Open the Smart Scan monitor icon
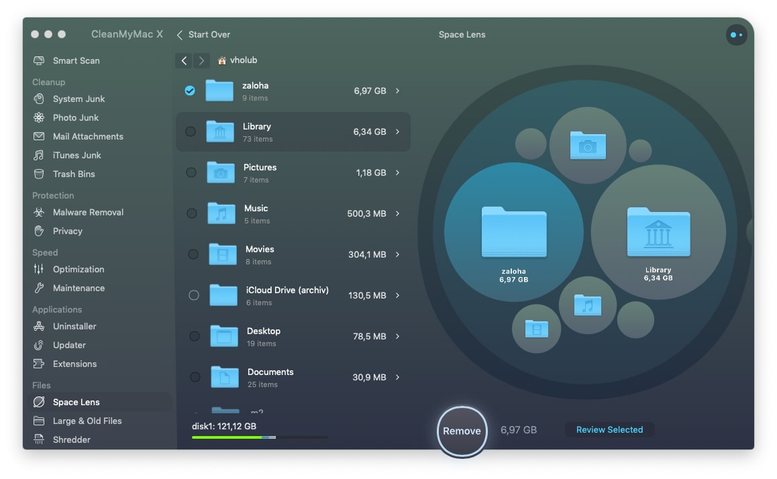777x479 pixels. [39, 60]
